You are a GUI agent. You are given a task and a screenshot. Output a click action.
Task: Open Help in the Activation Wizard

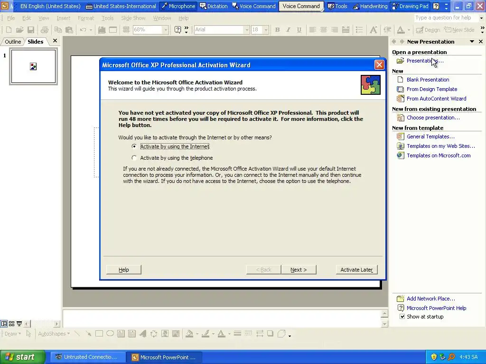pyautogui.click(x=124, y=270)
